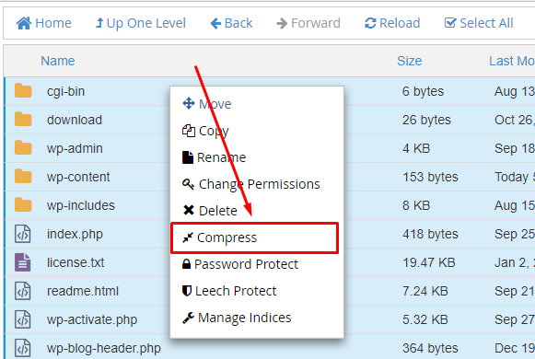Click the Back left-arrow icon
The height and width of the screenshot is (359, 535).
215,24
